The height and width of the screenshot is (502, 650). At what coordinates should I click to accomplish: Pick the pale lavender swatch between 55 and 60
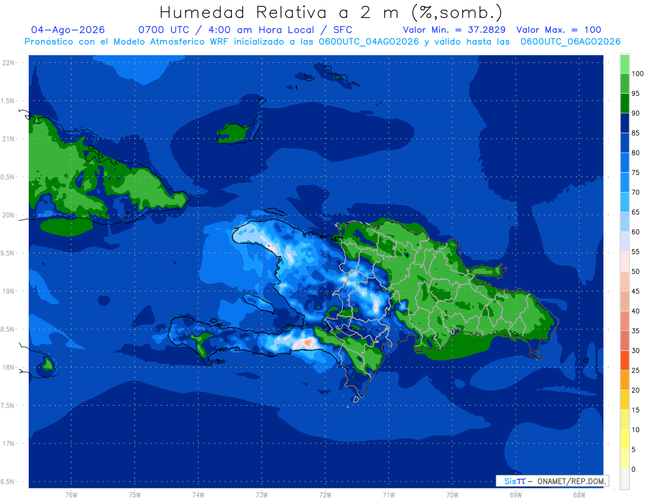(x=625, y=242)
